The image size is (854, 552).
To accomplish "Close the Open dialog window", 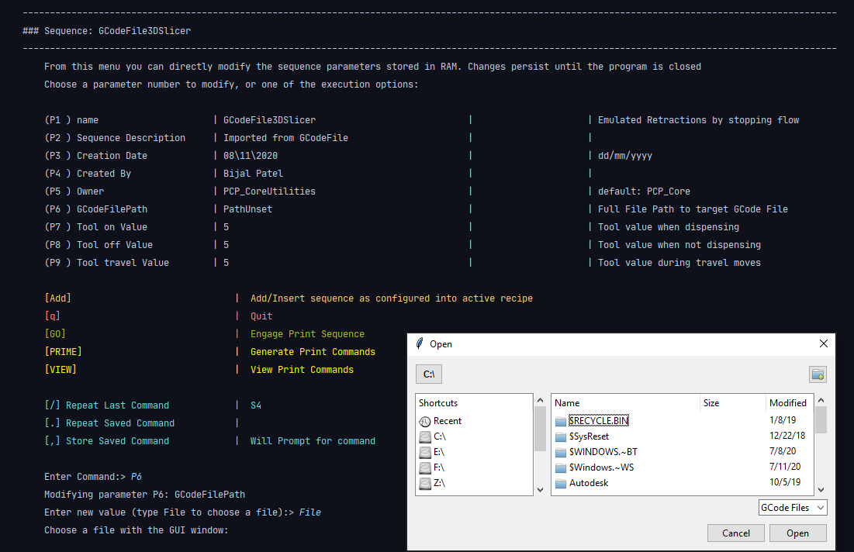I will [824, 343].
